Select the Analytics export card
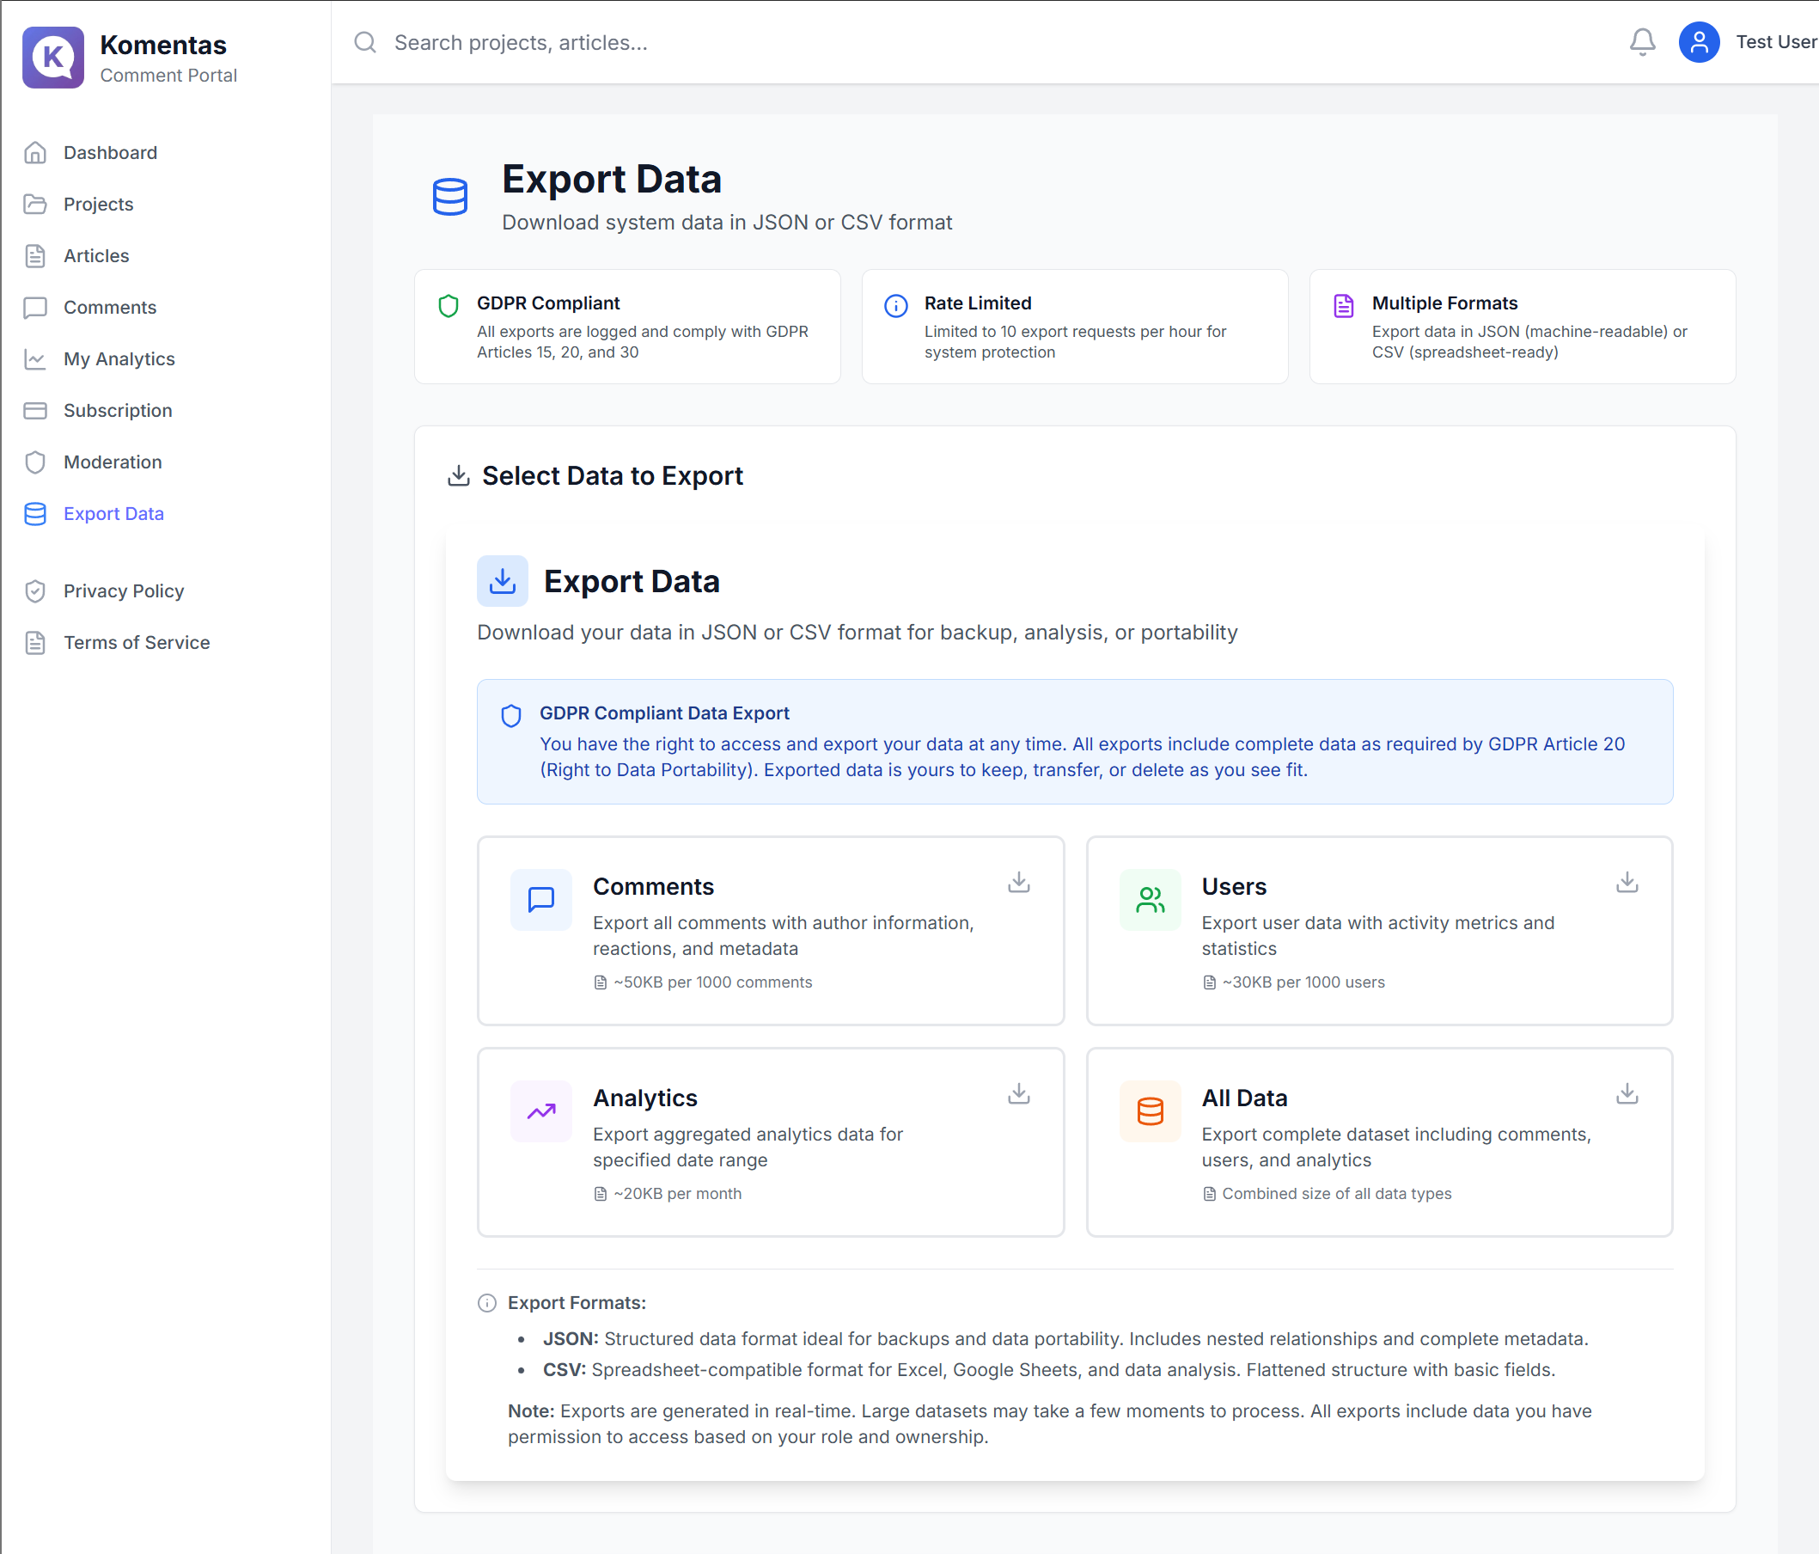This screenshot has width=1819, height=1554. [x=770, y=1141]
